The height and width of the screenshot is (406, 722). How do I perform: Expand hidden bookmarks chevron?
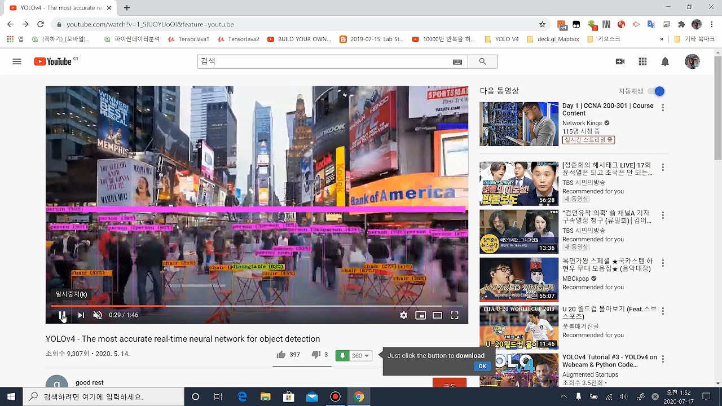click(x=662, y=39)
